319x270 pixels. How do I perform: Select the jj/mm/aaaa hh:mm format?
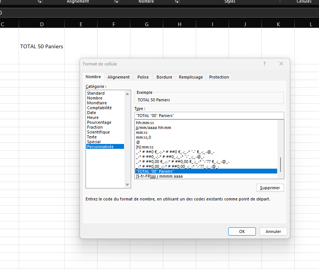click(x=153, y=128)
